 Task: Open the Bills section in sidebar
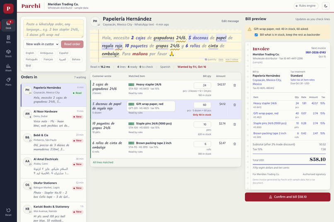(x=8, y=39)
